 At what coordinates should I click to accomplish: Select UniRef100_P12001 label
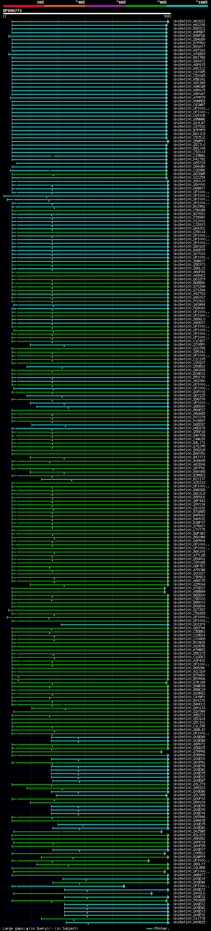pyautogui.click(x=189, y=221)
